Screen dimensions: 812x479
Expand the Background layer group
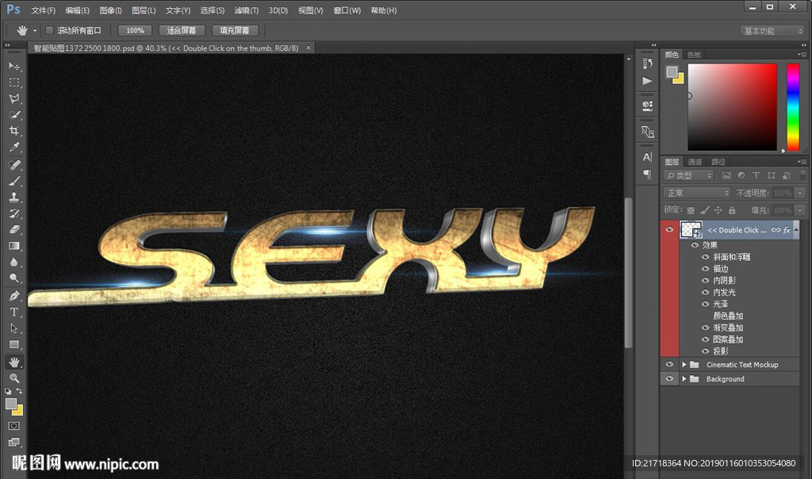click(x=684, y=378)
